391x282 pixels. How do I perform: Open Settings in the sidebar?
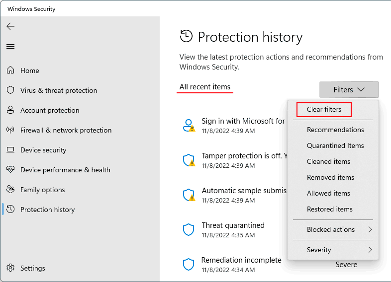(33, 268)
